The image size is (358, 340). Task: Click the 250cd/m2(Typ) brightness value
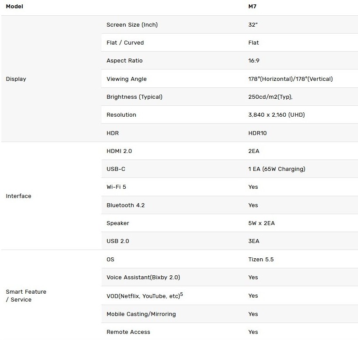click(270, 97)
